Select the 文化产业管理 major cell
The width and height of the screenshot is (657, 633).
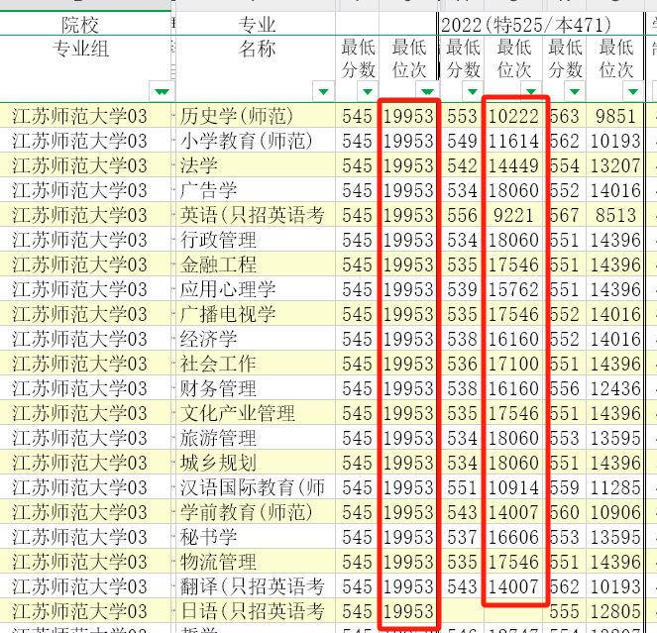tap(256, 413)
